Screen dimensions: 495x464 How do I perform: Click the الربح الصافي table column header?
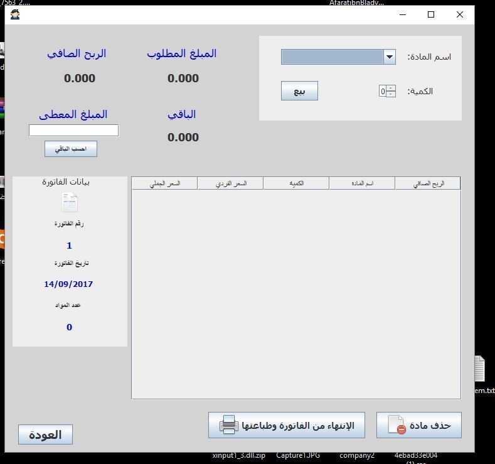pos(428,183)
